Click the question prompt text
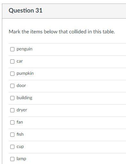 click(x=62, y=32)
